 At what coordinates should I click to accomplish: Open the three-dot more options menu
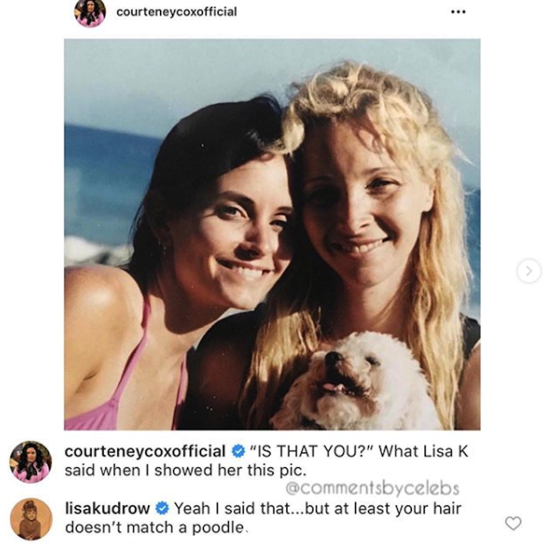click(x=458, y=12)
